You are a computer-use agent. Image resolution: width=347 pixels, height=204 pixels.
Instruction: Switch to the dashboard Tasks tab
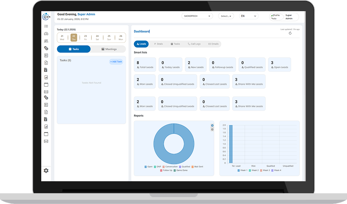coord(175,44)
